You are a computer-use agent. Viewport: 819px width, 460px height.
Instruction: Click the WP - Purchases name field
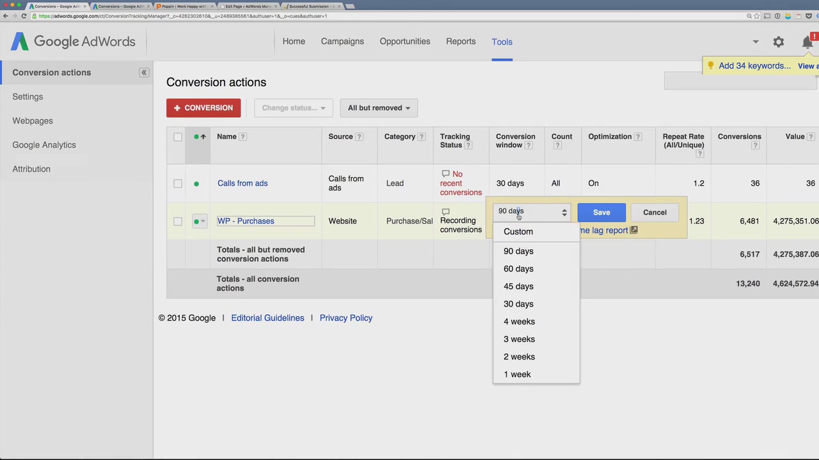click(x=266, y=221)
